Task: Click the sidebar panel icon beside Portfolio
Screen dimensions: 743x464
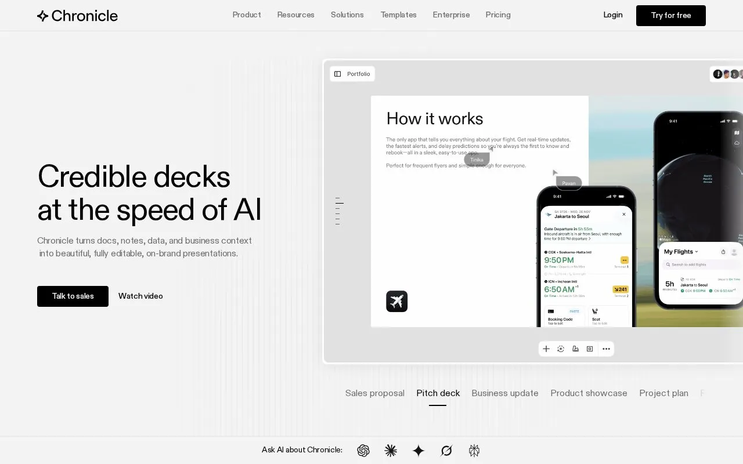Action: coord(338,74)
